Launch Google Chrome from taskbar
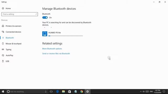 point(82,91)
